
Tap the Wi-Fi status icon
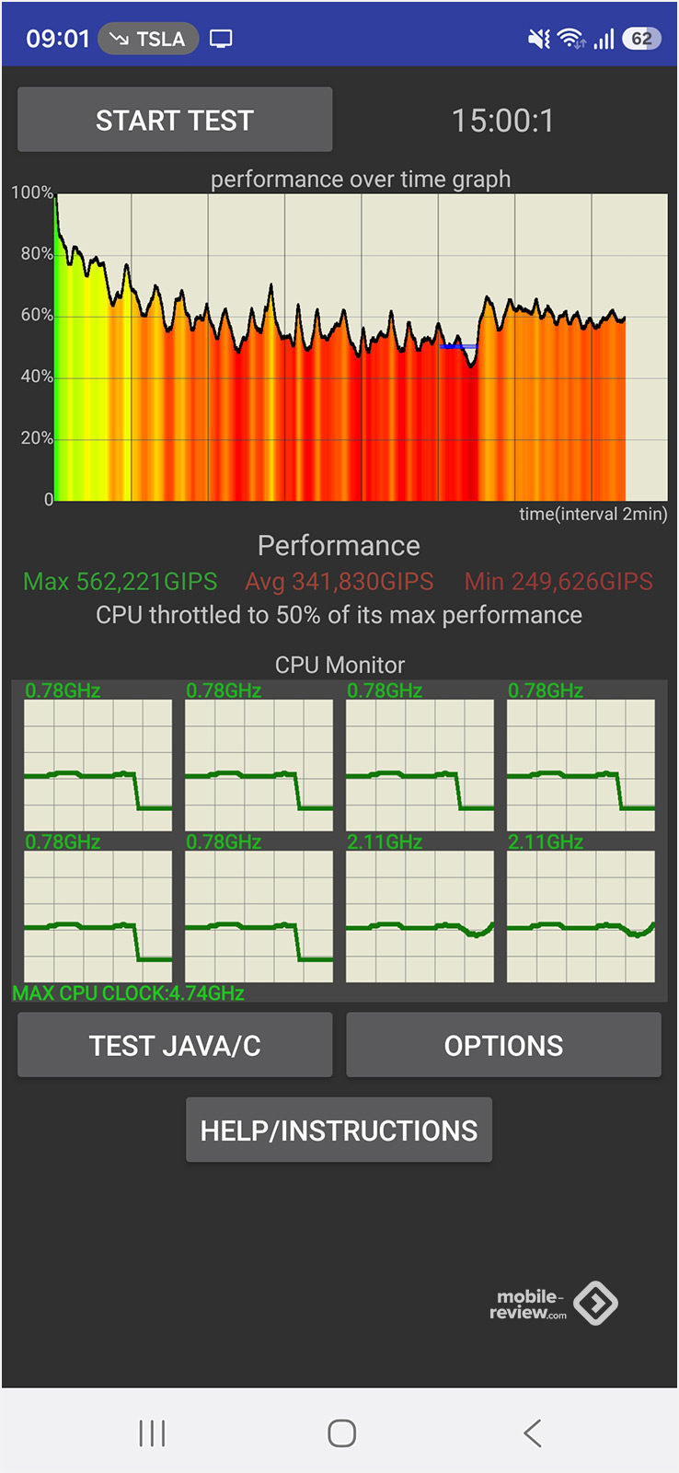coord(571,39)
